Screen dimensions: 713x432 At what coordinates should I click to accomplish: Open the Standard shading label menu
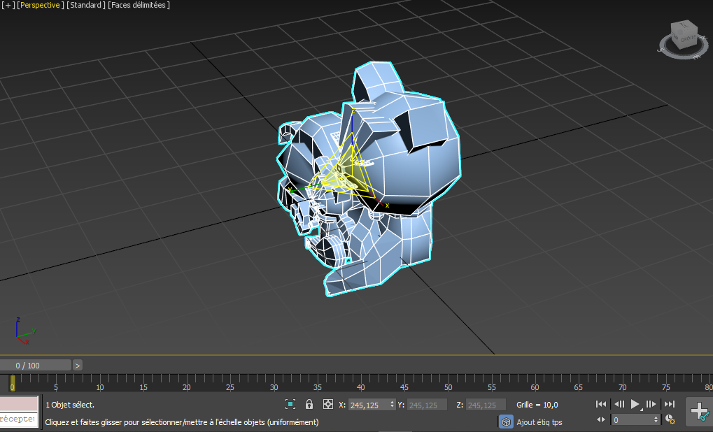click(x=86, y=5)
